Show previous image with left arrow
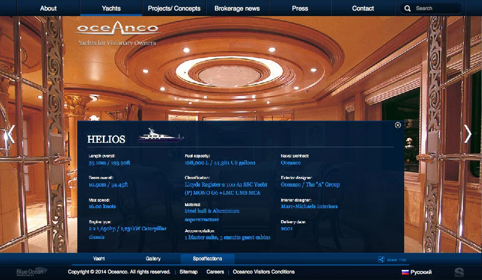Viewport: 482px width, 280px height. tap(11, 134)
